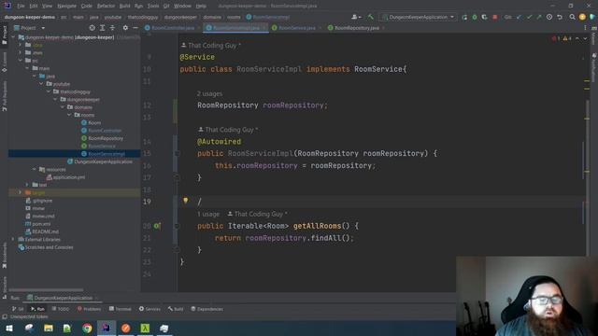Open the Project view selector dropdown
598x336 pixels.
click(x=29, y=28)
